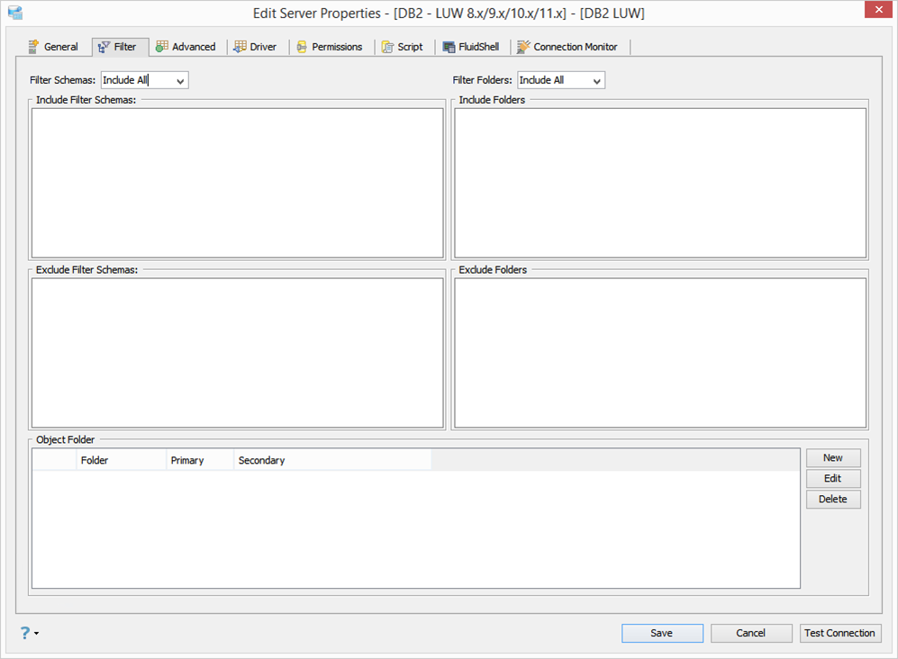Viewport: 898px width, 659px height.
Task: Click inside the Include Filter Schemas list
Action: coord(238,184)
